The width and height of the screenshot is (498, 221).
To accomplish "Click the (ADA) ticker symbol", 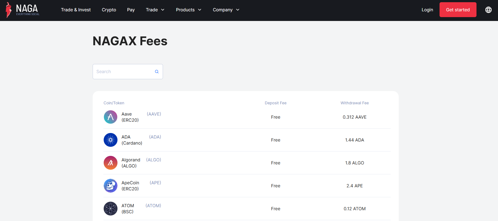I will coord(155,137).
